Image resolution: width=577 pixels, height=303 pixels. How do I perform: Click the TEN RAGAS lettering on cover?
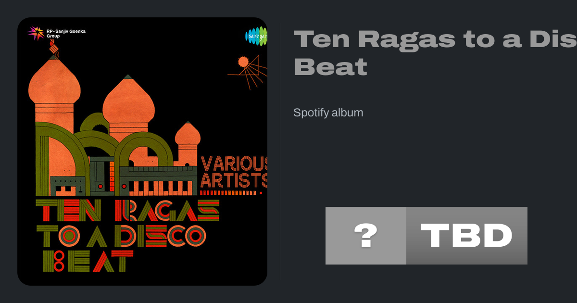click(128, 210)
